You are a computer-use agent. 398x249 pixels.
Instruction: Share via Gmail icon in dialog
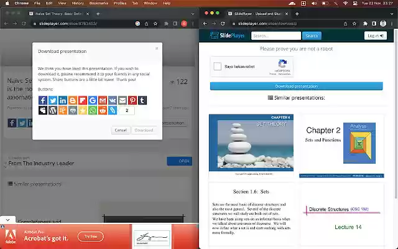pos(103,100)
